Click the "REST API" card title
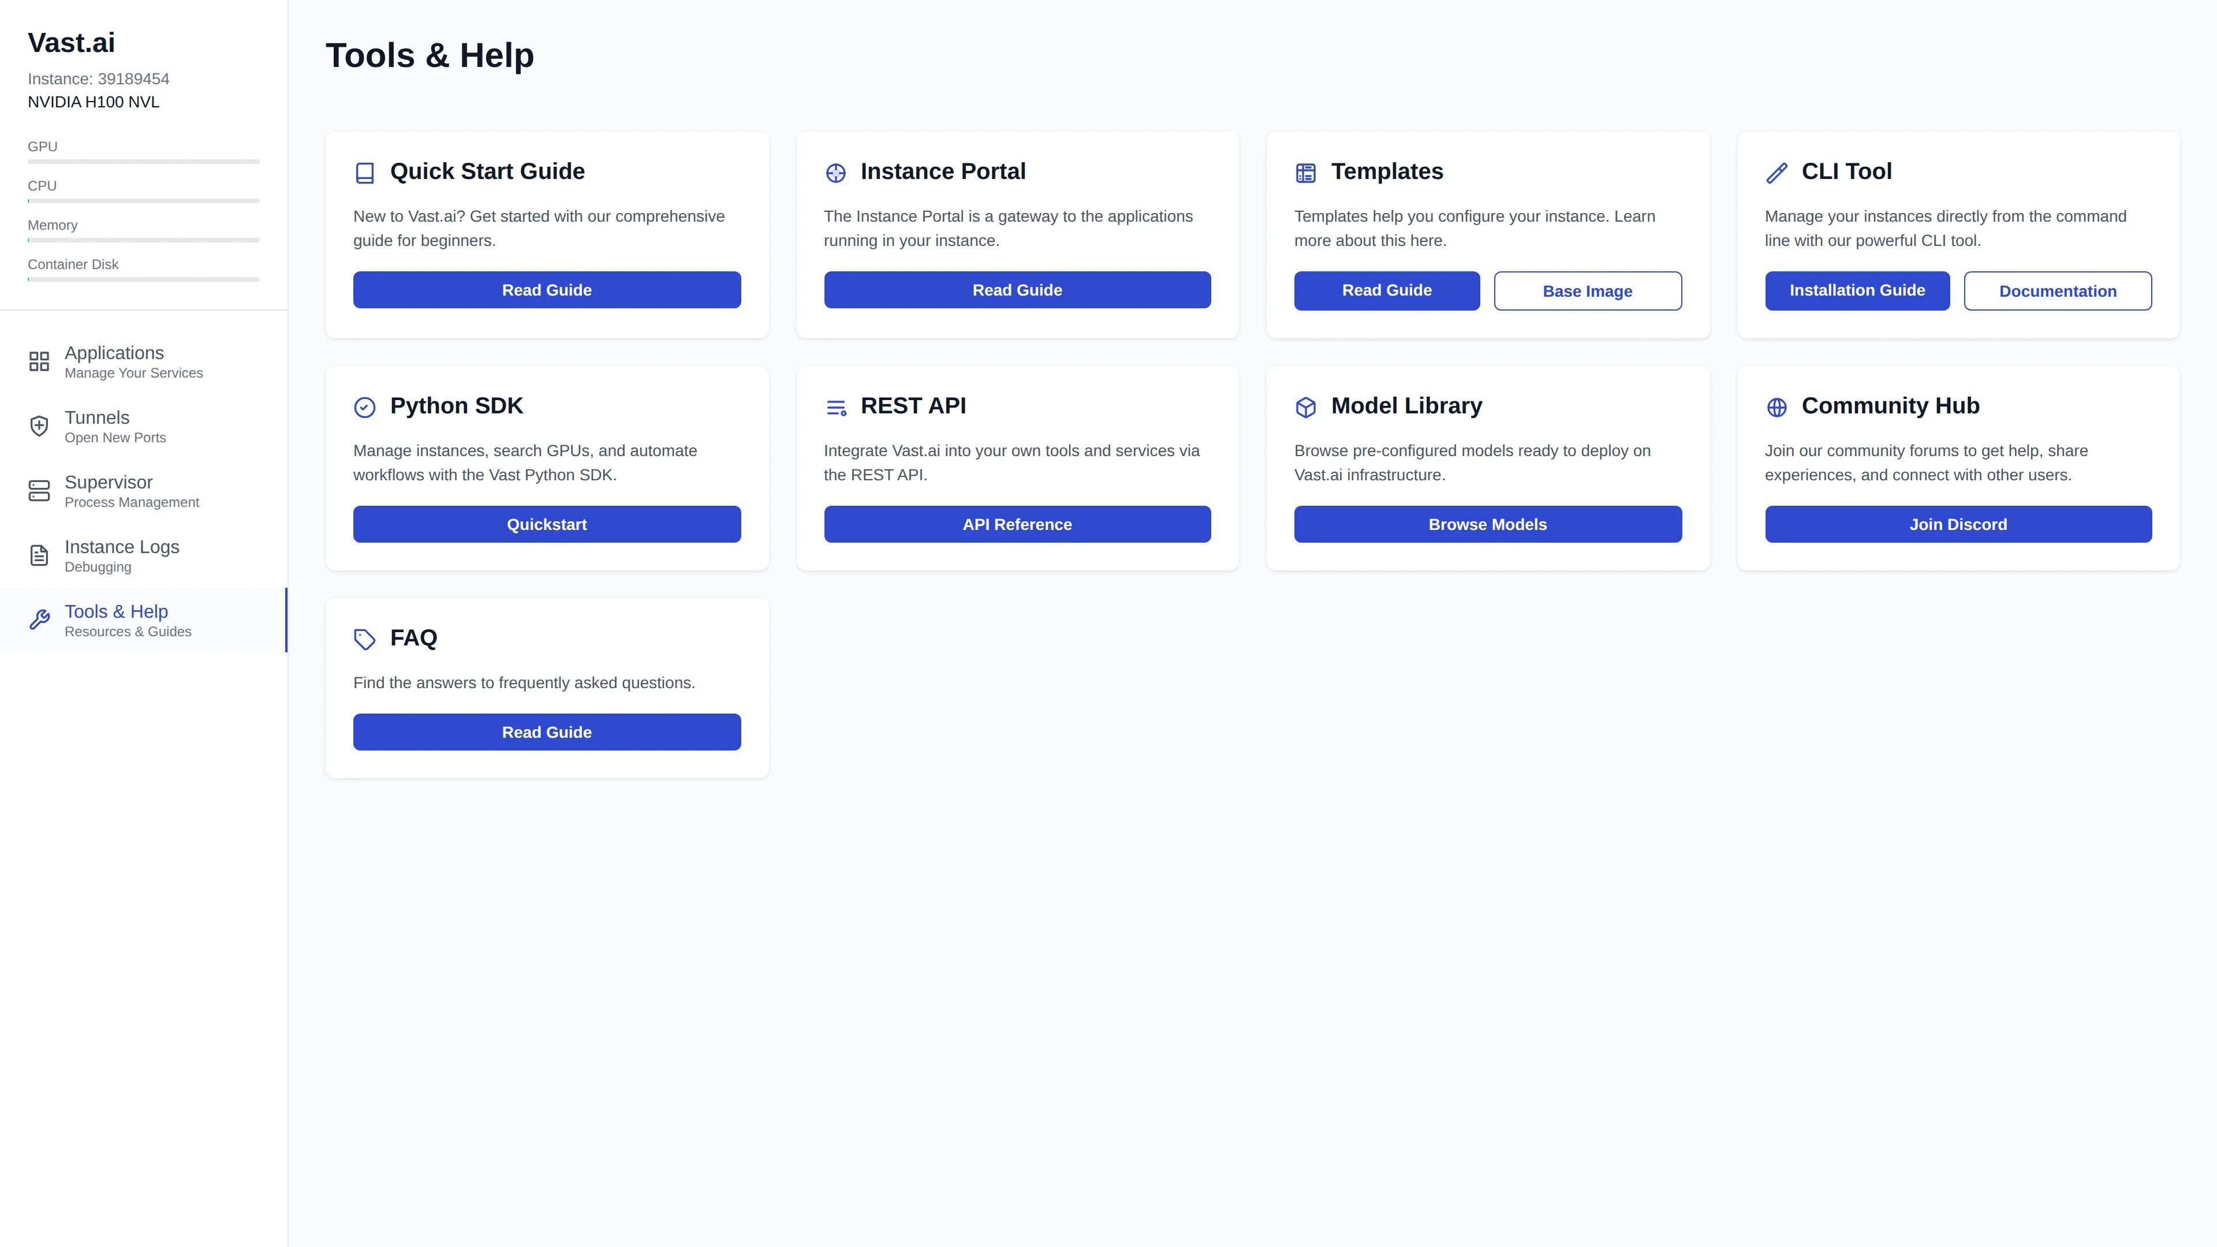The width and height of the screenshot is (2217, 1247). pyautogui.click(x=913, y=405)
